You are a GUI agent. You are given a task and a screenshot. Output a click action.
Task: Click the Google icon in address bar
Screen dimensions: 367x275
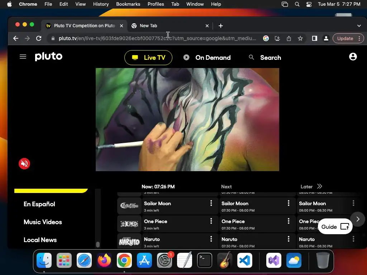[x=266, y=38]
